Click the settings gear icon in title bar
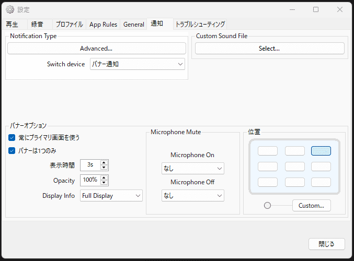 [10, 9]
